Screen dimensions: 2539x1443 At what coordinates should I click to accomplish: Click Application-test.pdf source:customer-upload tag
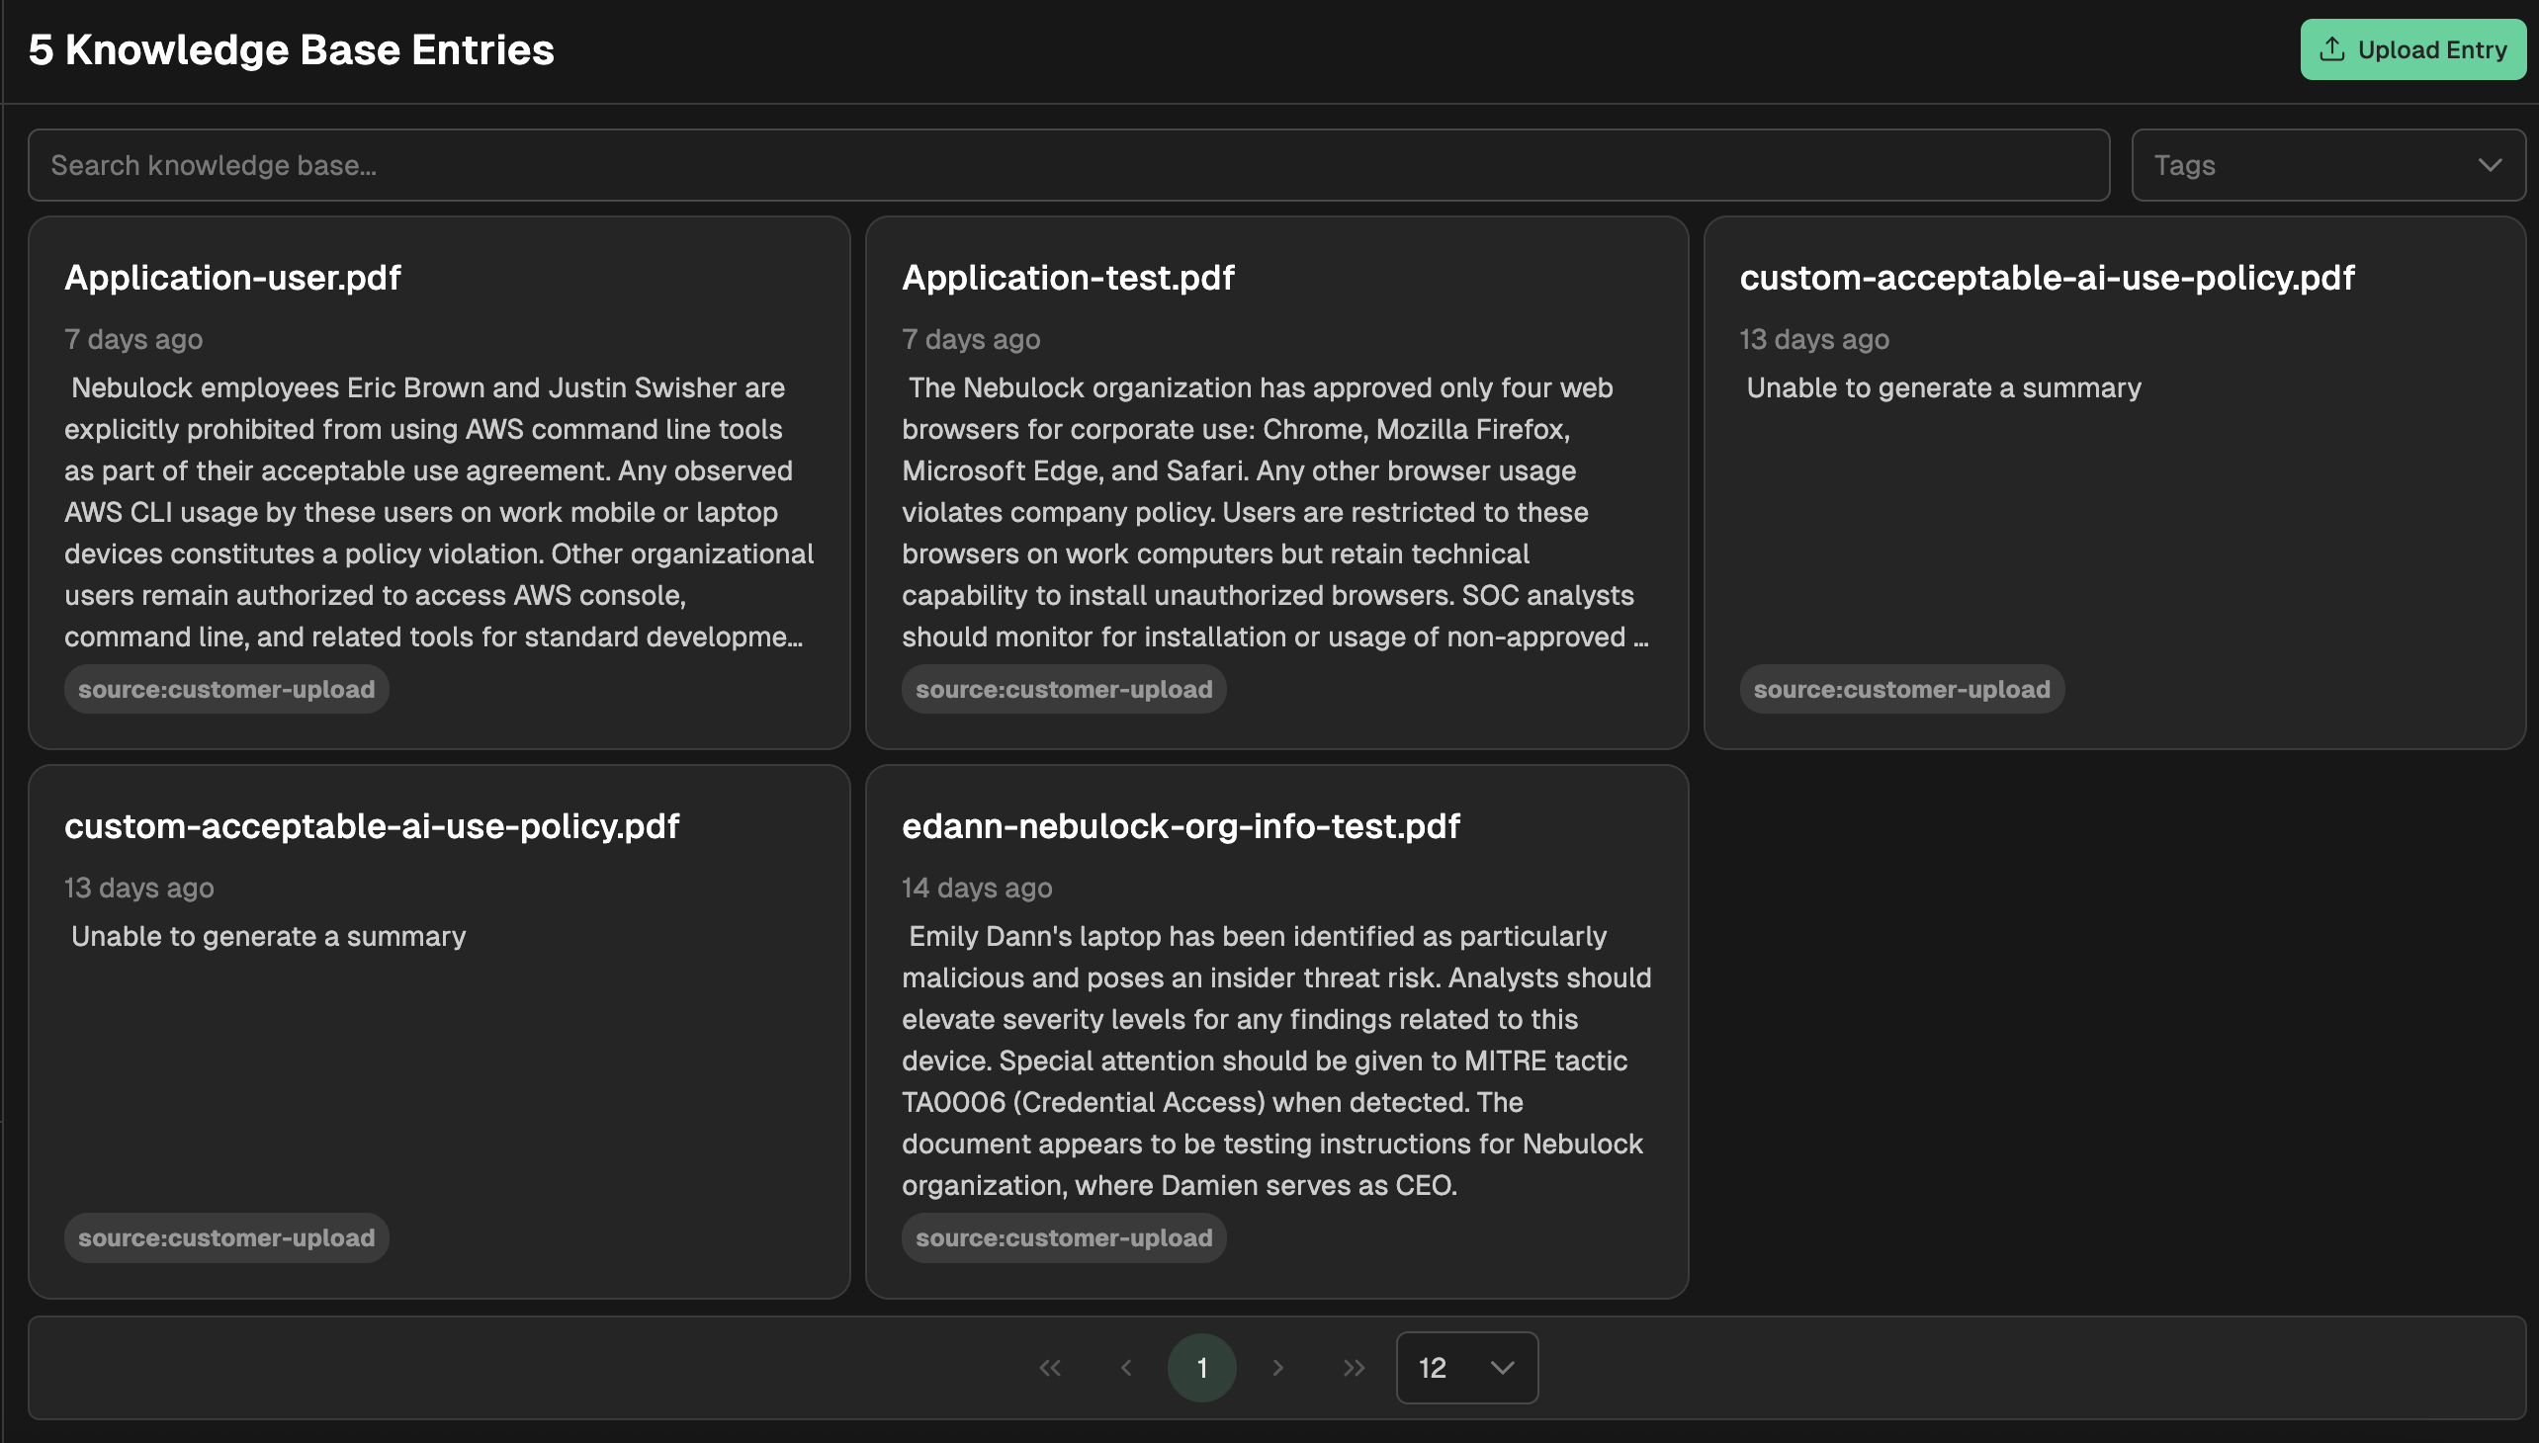pos(1063,689)
